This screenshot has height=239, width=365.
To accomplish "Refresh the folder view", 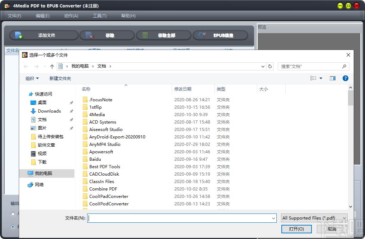I will [270, 67].
